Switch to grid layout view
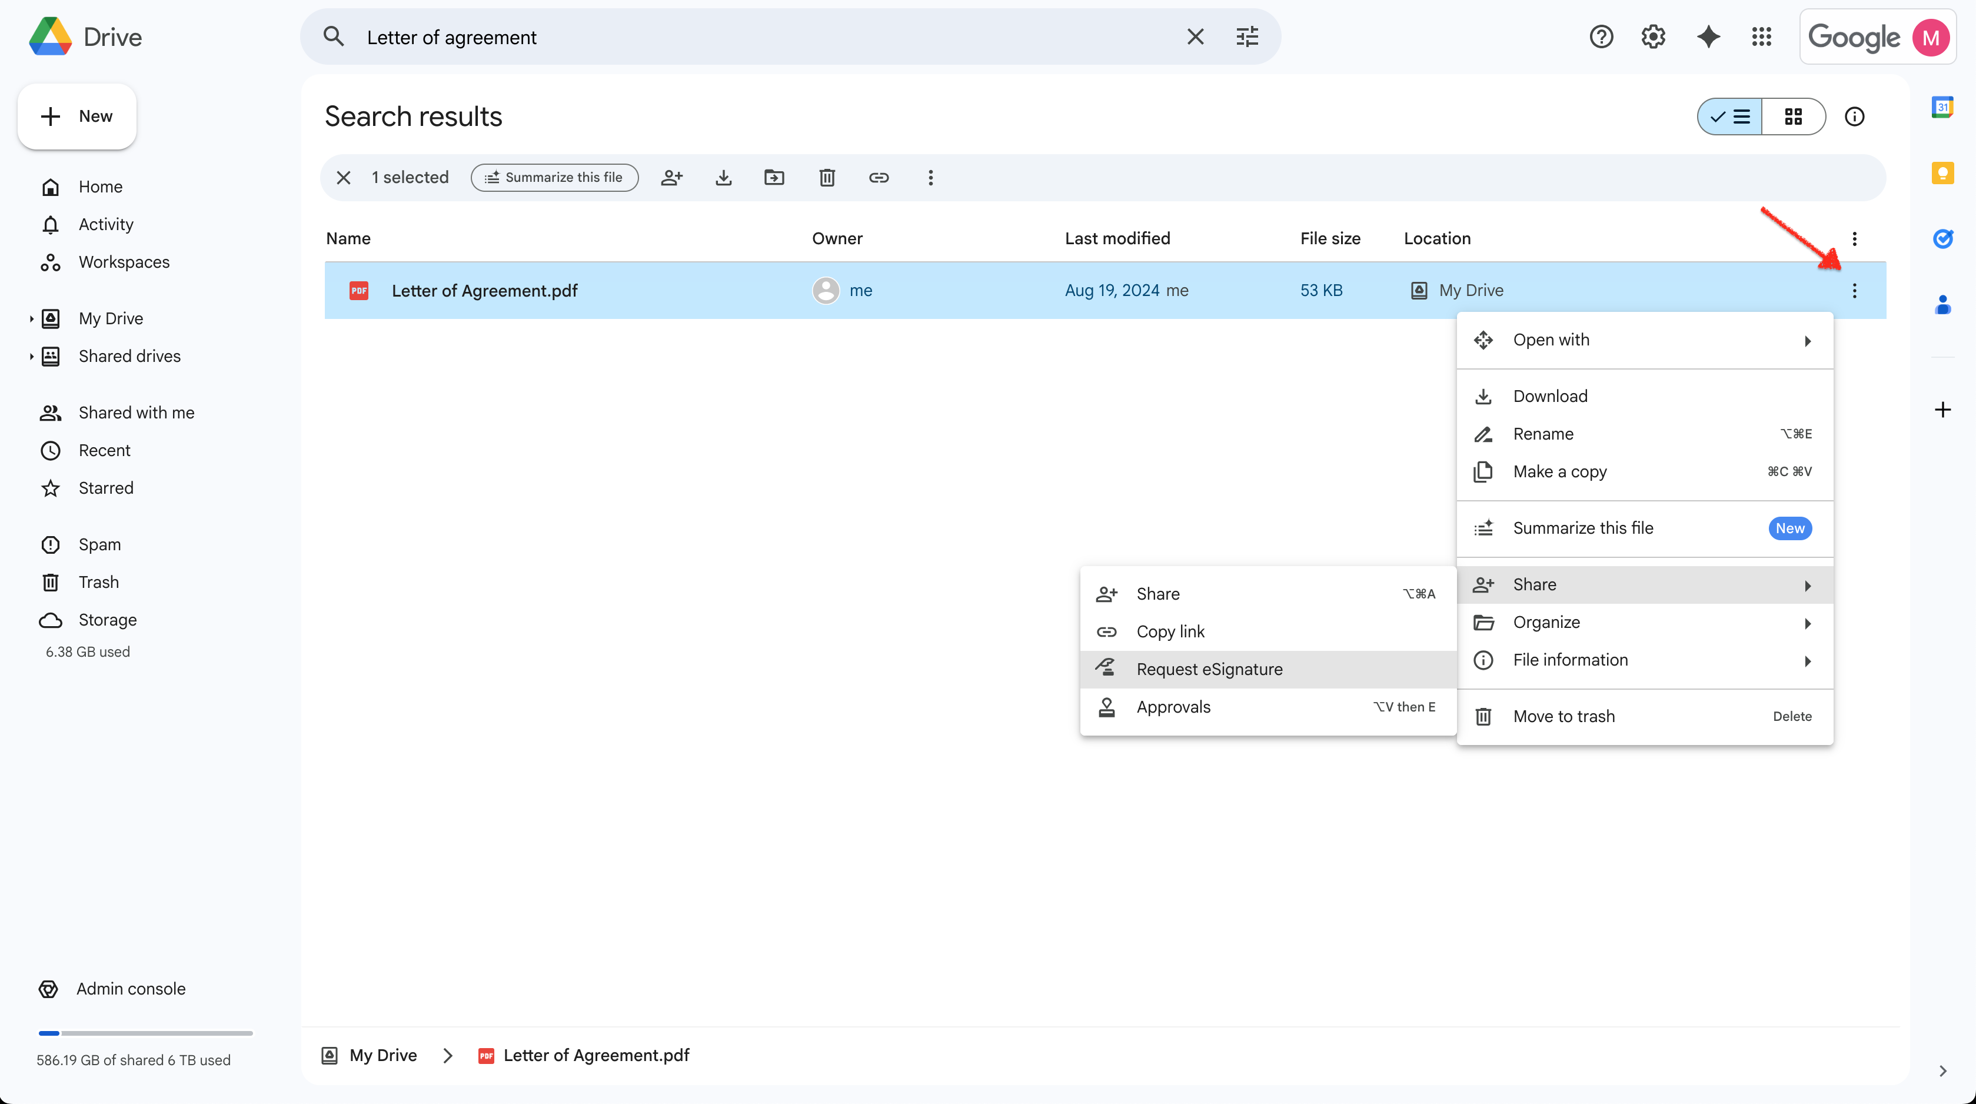The image size is (1976, 1104). (1792, 117)
